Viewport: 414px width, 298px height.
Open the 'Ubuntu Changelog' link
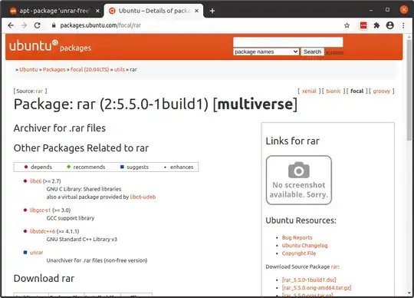[x=304, y=245]
